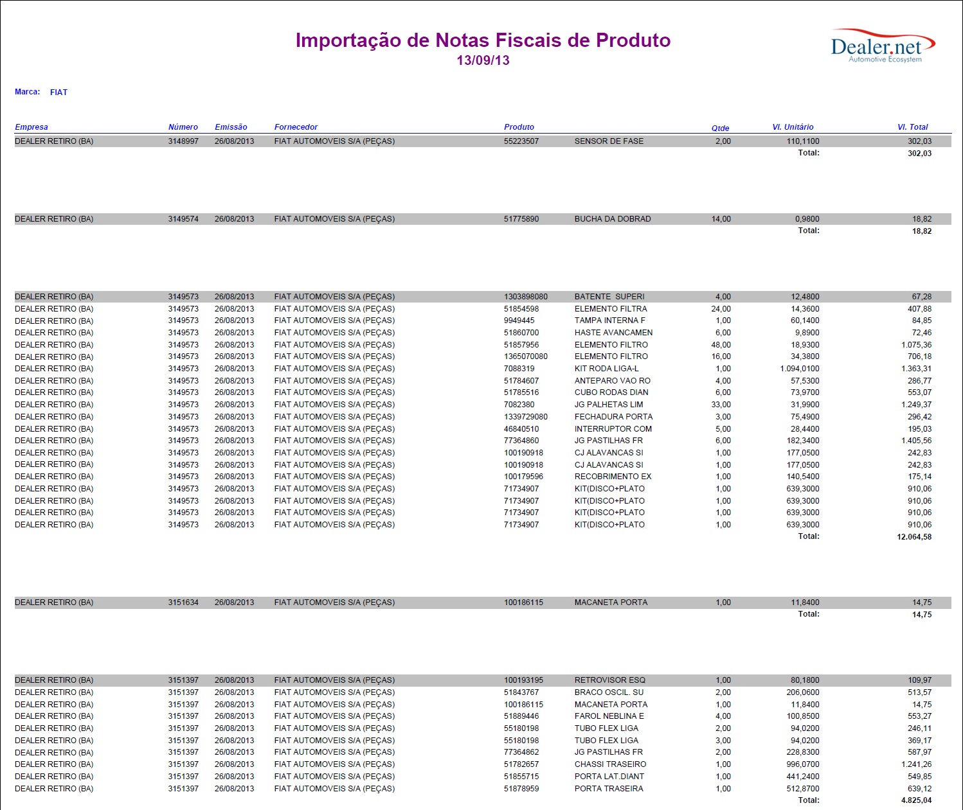
Task: Select product code 46840510
Action: click(x=521, y=429)
